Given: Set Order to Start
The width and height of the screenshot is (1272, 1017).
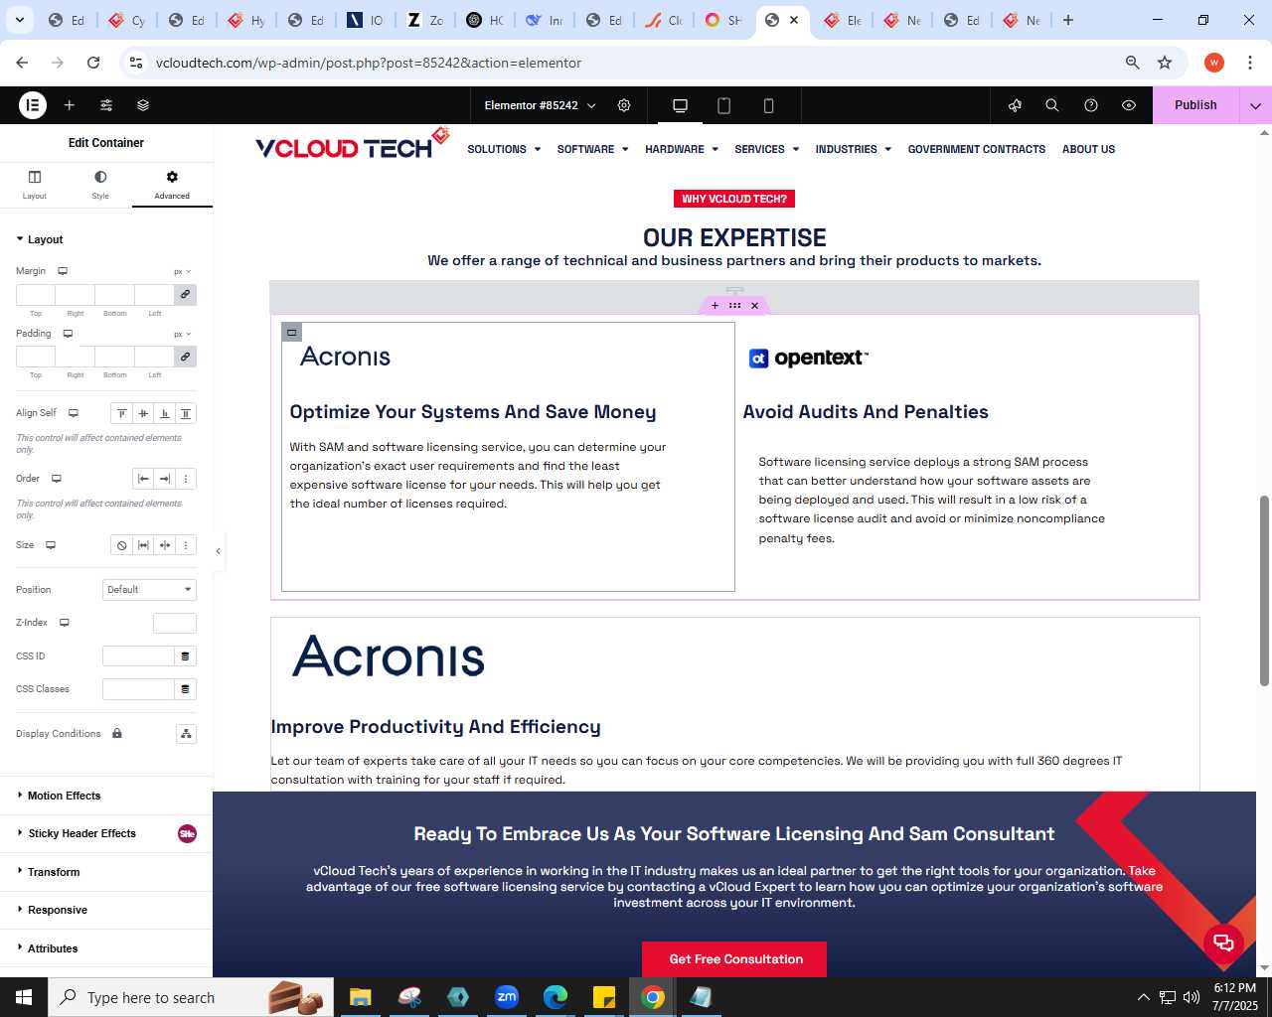Looking at the screenshot, I should pos(143,479).
